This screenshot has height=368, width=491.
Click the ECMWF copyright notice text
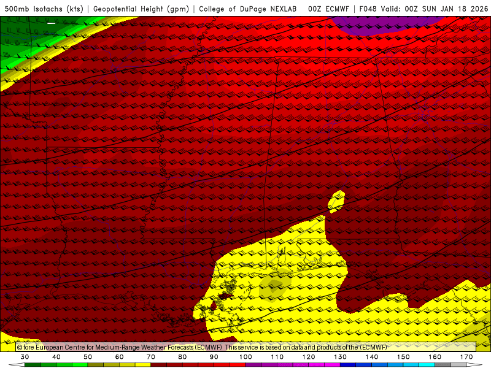pyautogui.click(x=202, y=347)
